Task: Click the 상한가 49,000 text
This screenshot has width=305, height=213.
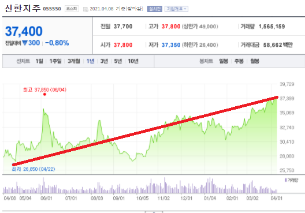Action: pyautogui.click(x=200, y=27)
